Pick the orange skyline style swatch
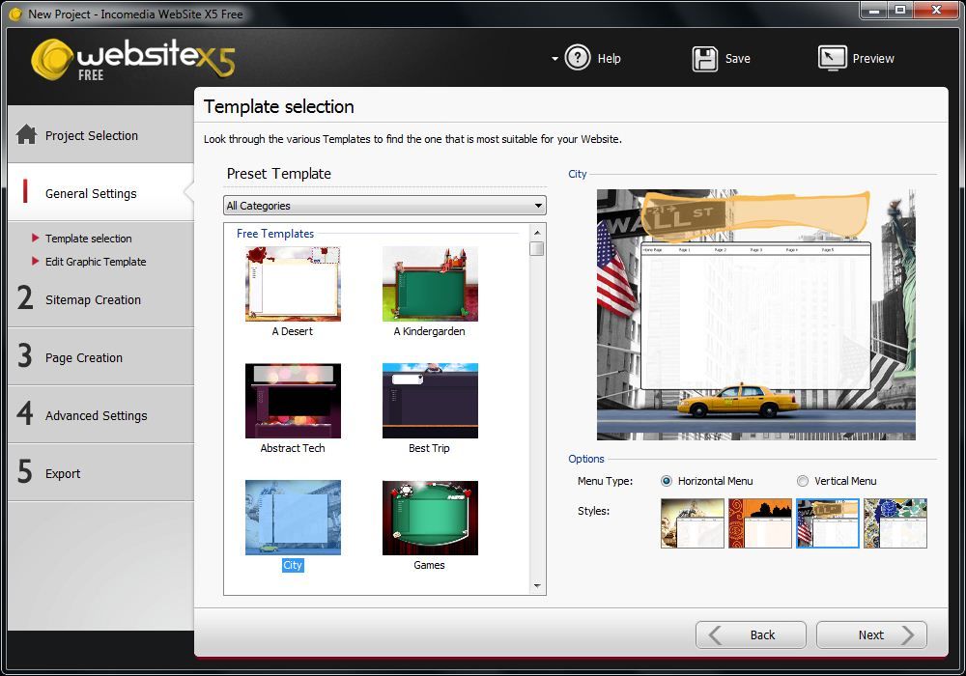The image size is (966, 676). tap(760, 523)
